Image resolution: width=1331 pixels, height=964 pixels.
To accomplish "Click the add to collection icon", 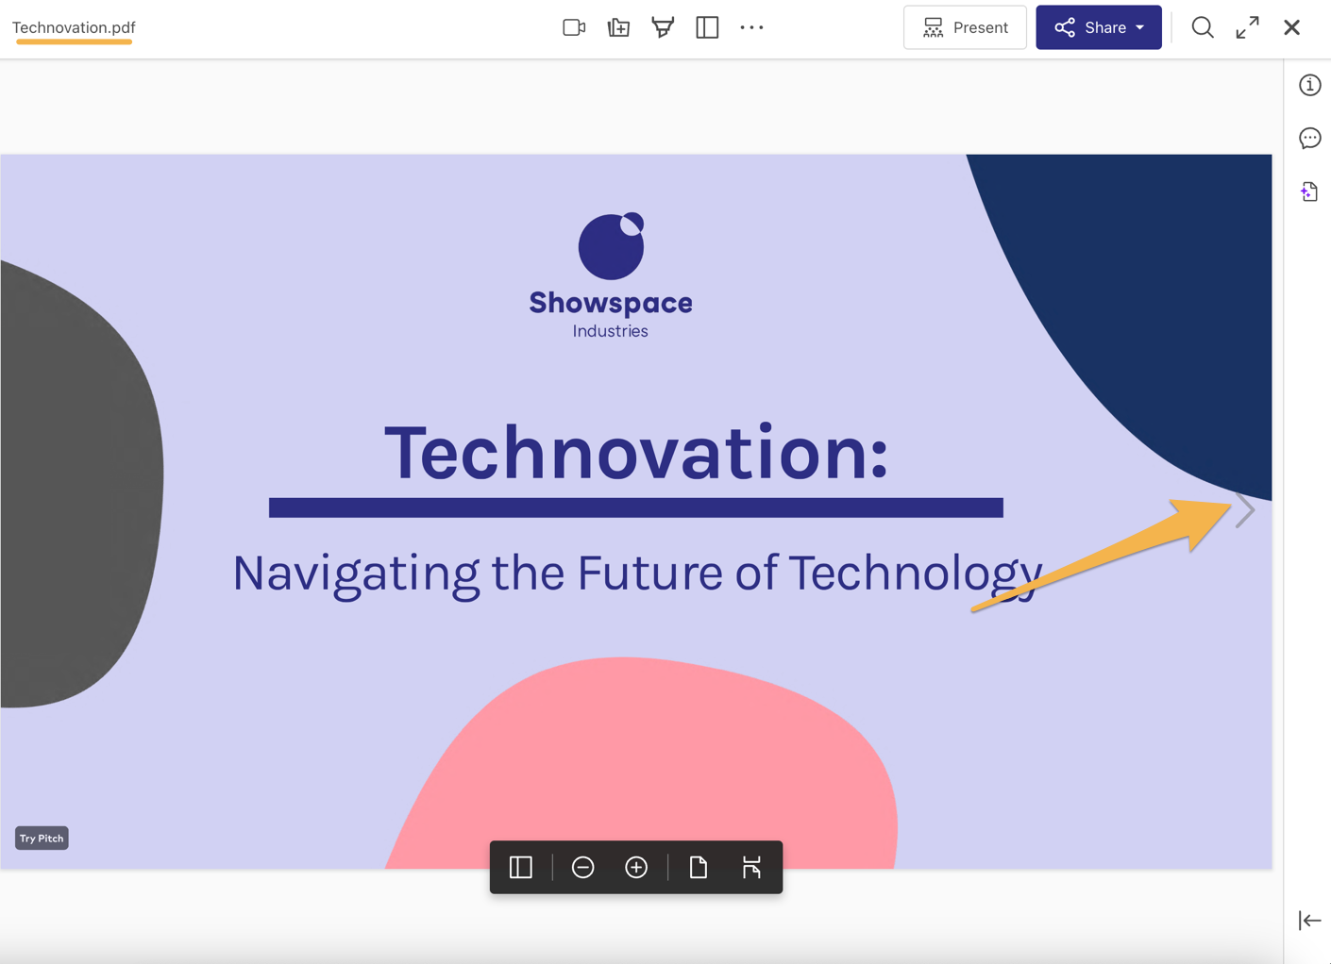I will pos(618,27).
